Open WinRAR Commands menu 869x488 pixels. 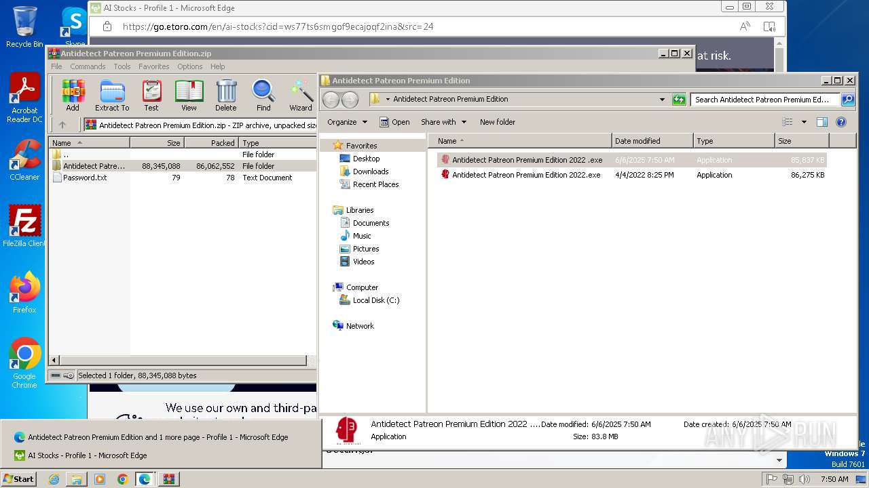pyautogui.click(x=88, y=66)
